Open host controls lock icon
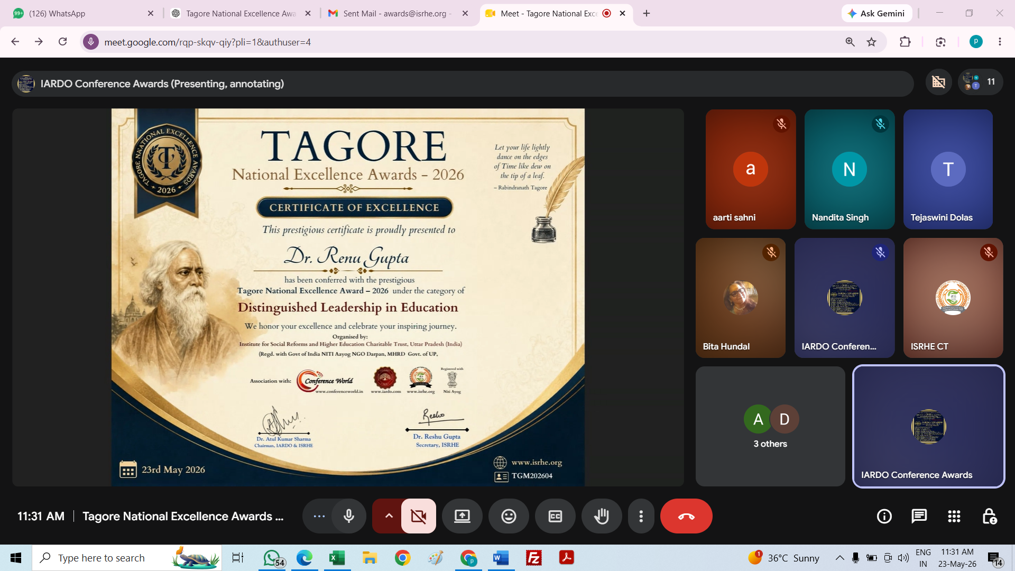1015x571 pixels. (989, 516)
